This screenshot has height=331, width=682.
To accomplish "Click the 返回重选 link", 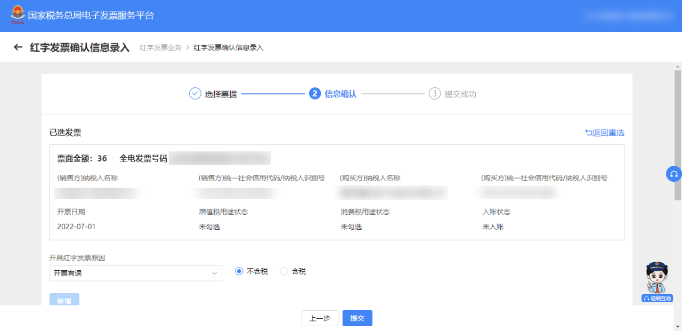I will pyautogui.click(x=604, y=133).
